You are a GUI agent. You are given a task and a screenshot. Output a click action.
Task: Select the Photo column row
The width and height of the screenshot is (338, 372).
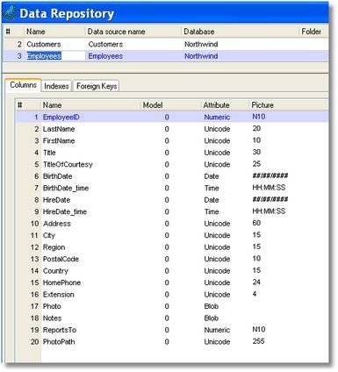pos(172,306)
